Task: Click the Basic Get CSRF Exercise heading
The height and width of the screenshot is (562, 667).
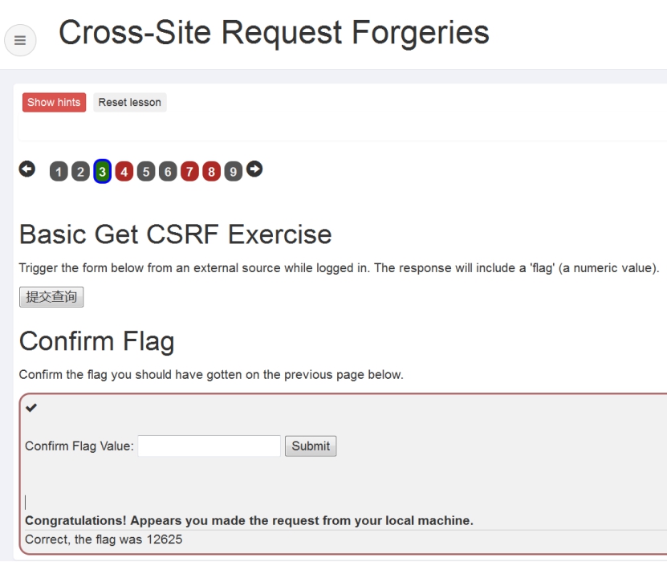Action: click(x=175, y=234)
